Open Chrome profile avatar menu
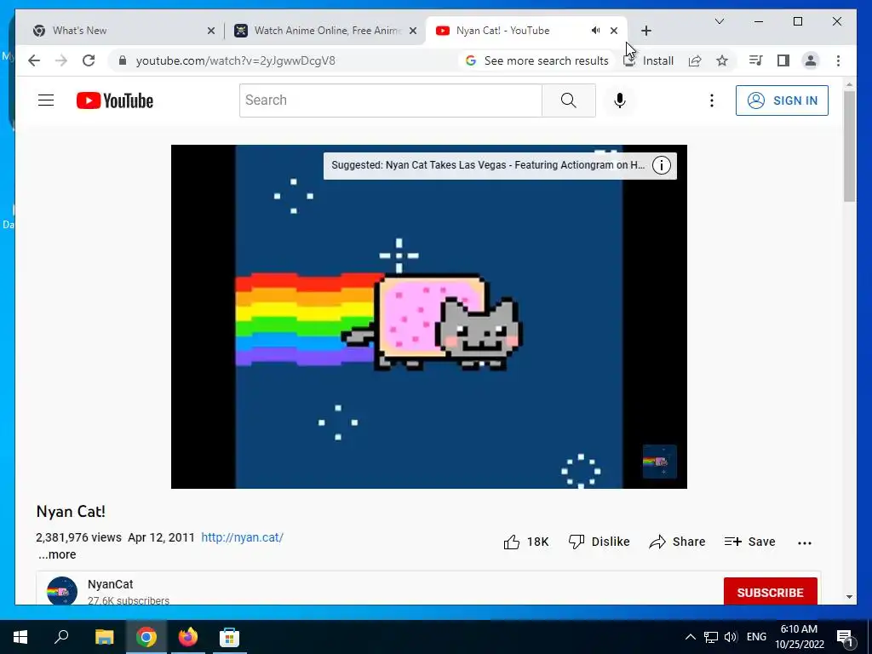 (x=811, y=60)
